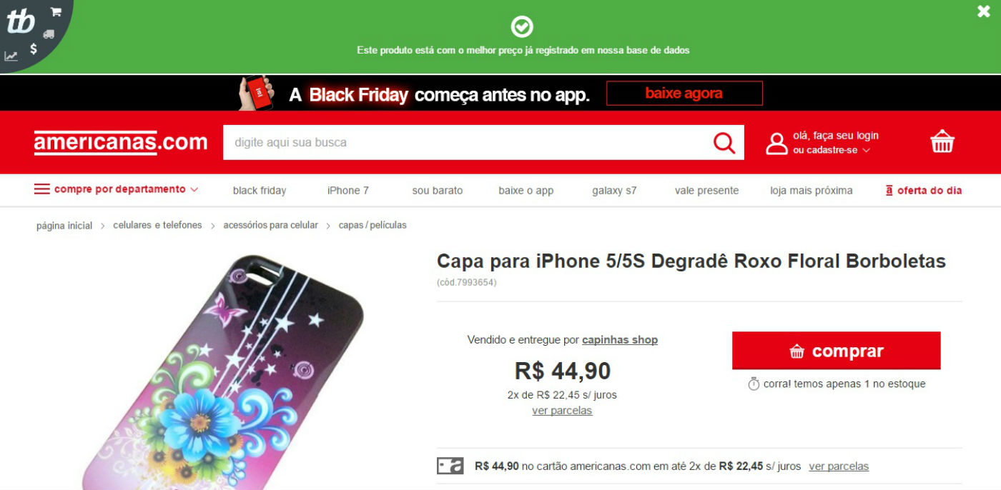Expand the 'compre por departamento' menu
This screenshot has height=490, width=1001.
[116, 189]
